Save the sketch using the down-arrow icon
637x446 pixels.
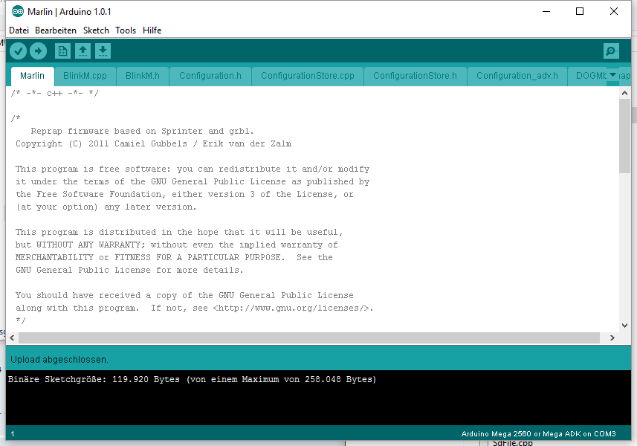pos(103,51)
